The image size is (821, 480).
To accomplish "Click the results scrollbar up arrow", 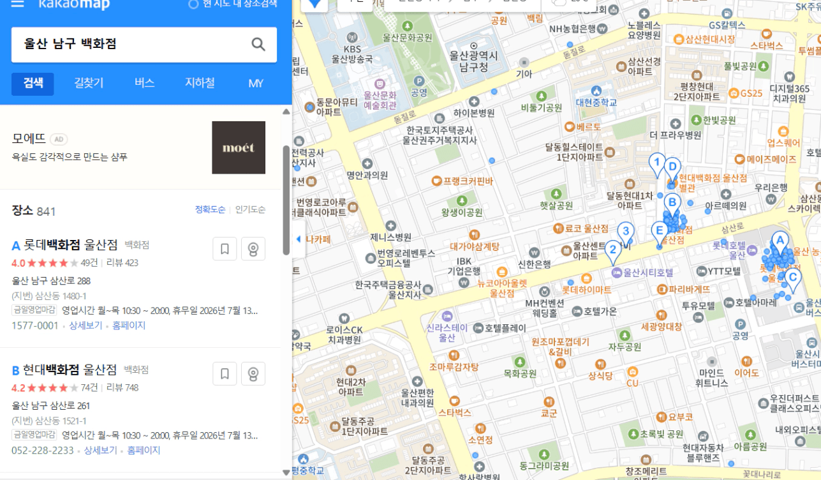I will pos(286,112).
